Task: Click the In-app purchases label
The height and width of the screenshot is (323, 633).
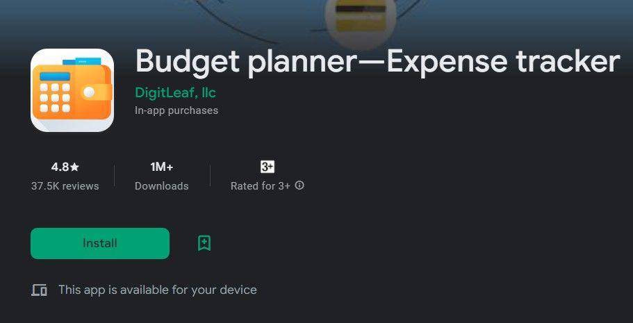Action: point(176,110)
